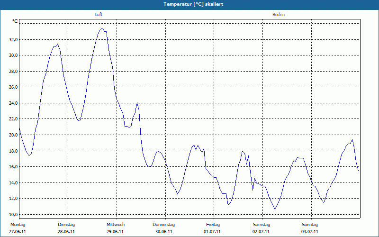Click the 'Donnerstag' day label
Viewport: 379px width, 237px height.
coord(163,225)
